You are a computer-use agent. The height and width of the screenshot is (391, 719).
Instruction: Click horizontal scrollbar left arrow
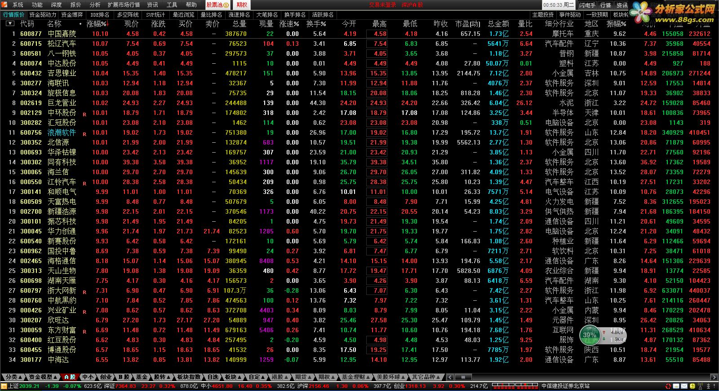tap(450, 377)
